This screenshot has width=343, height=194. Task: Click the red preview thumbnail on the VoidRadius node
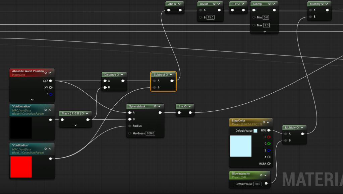[21, 167]
